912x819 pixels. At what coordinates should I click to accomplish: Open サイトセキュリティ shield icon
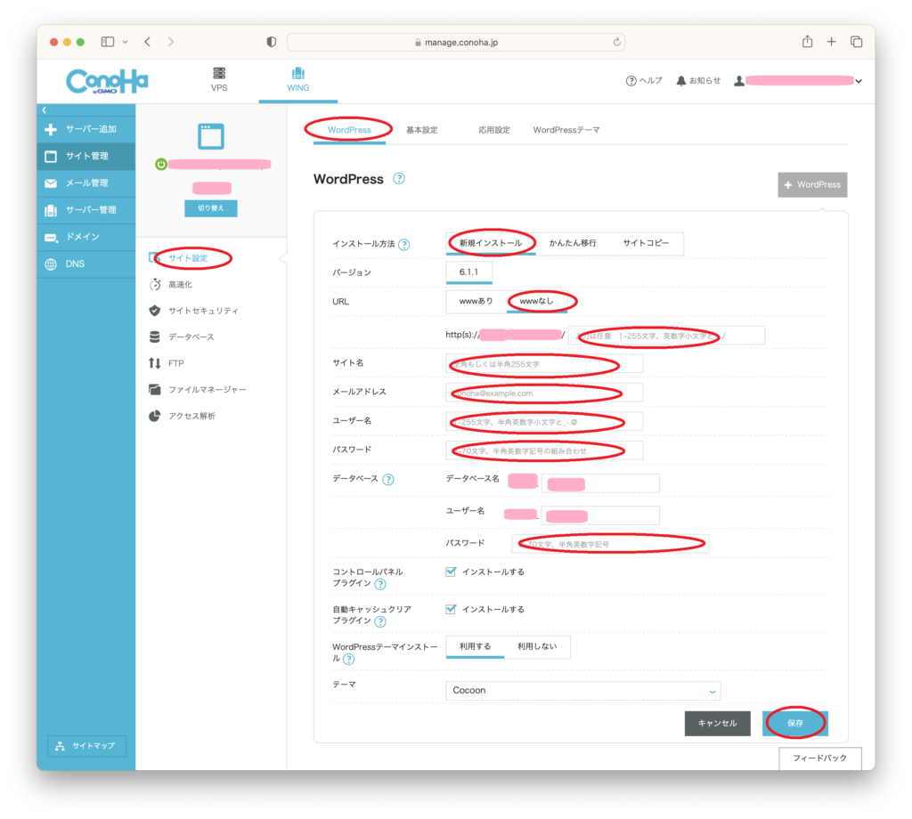coord(155,311)
